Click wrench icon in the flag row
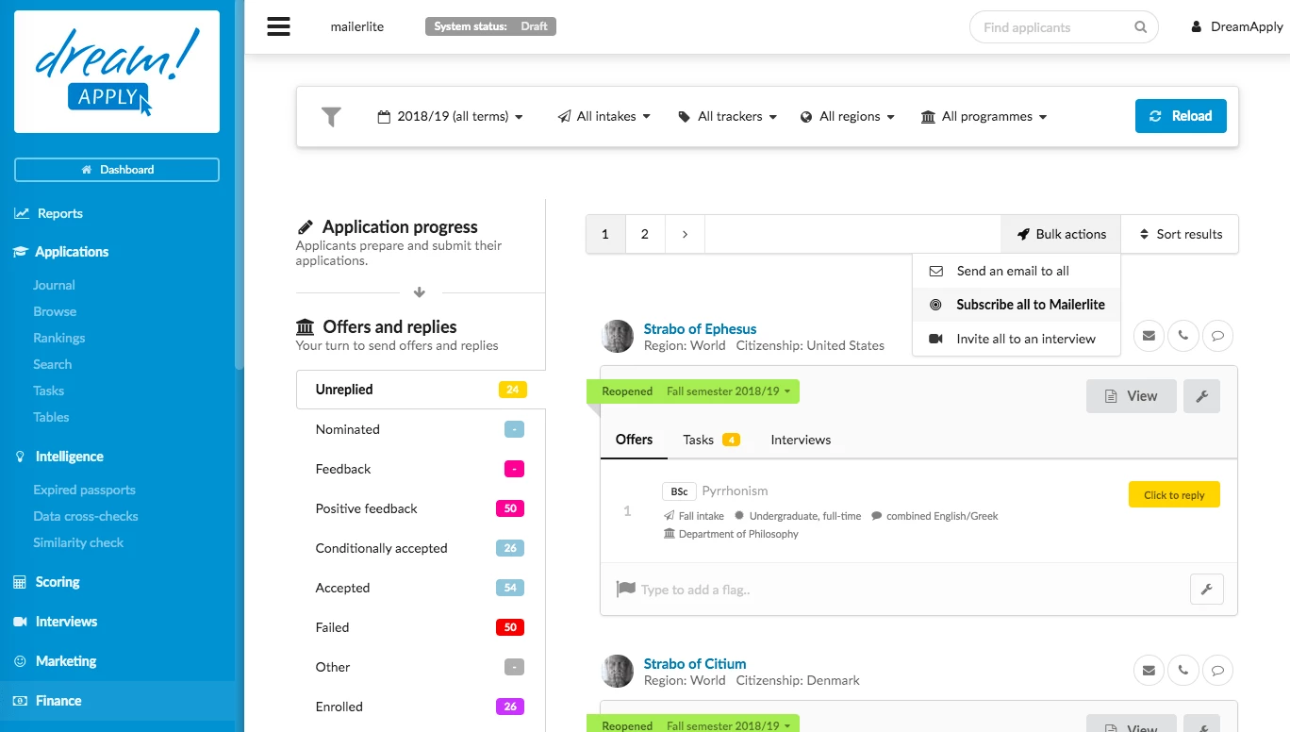Viewport: 1290px width, 732px height. click(x=1206, y=590)
